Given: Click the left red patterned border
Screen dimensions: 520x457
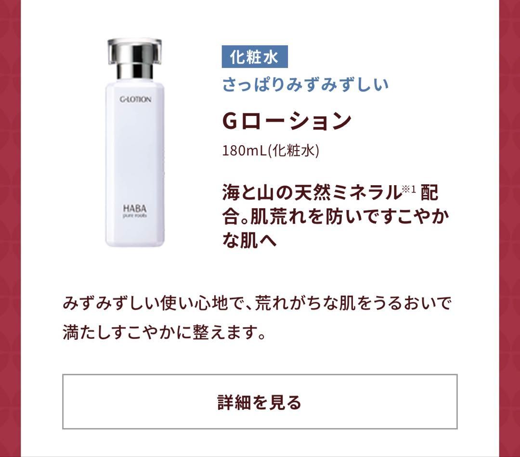Looking at the screenshot, I should pyautogui.click(x=10, y=228).
